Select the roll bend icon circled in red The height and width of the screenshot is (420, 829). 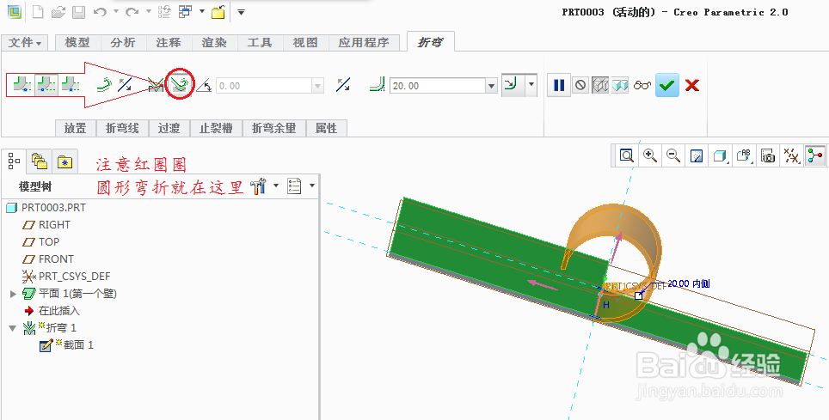tap(179, 84)
